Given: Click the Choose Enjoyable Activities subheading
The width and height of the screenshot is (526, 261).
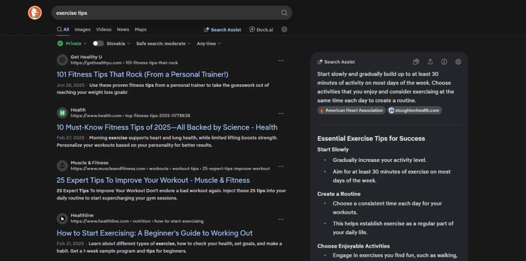Looking at the screenshot, I should click(353, 246).
